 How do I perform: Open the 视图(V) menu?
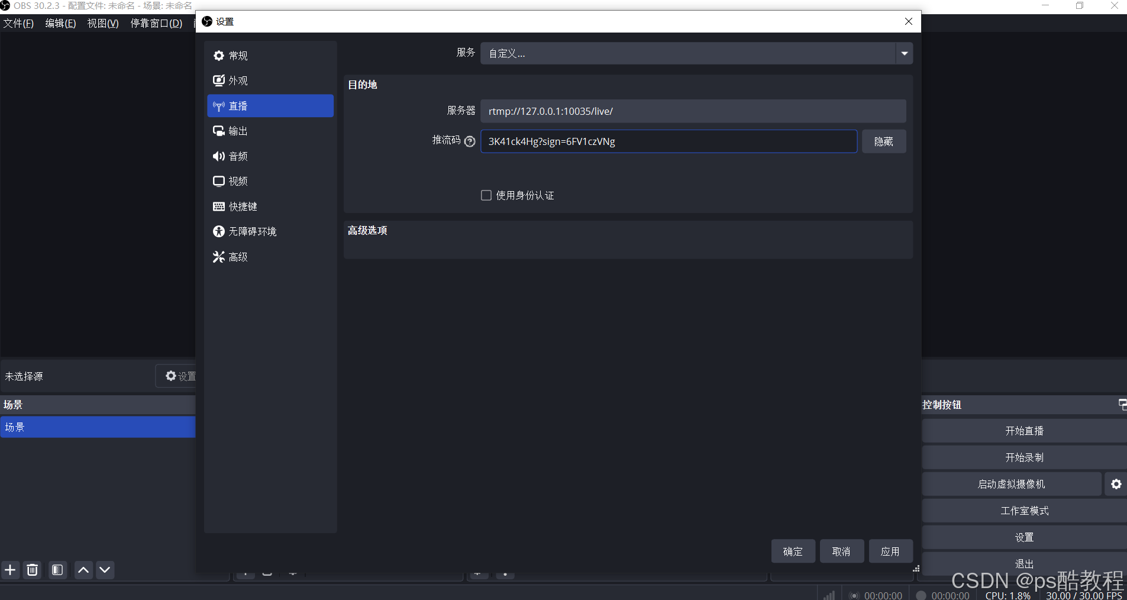[103, 24]
